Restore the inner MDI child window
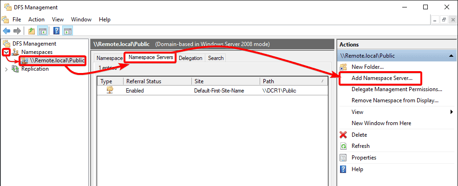Screen dimensions: 458x186 click(444, 20)
